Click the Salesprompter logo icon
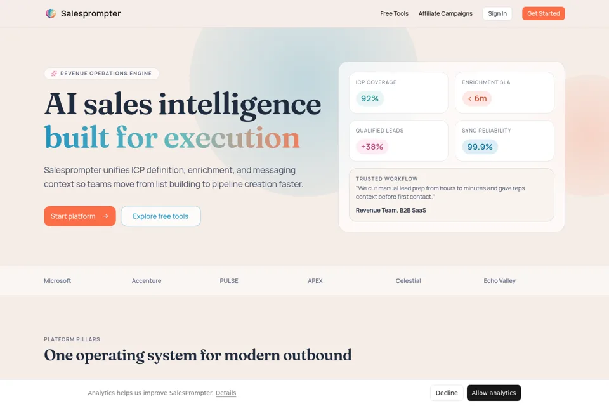Viewport: 609px width, 406px height. 51,13
